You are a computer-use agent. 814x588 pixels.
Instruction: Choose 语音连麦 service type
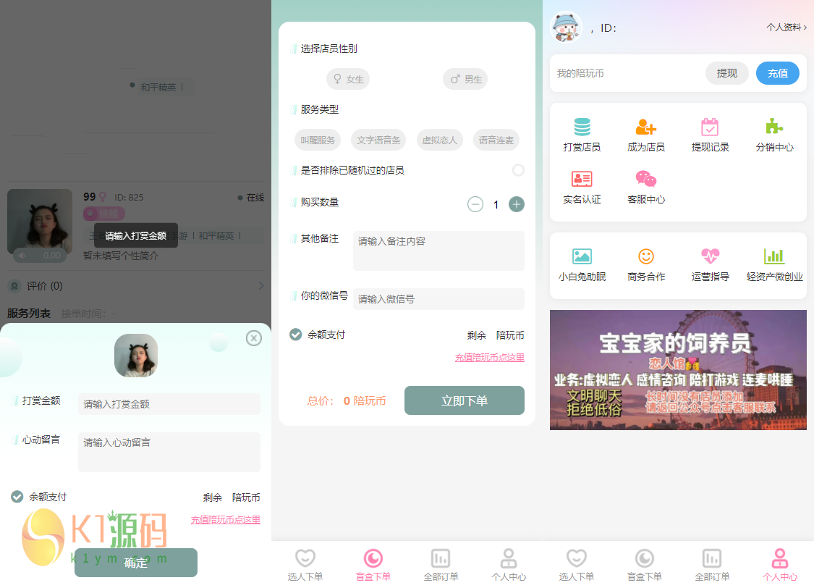(x=496, y=140)
